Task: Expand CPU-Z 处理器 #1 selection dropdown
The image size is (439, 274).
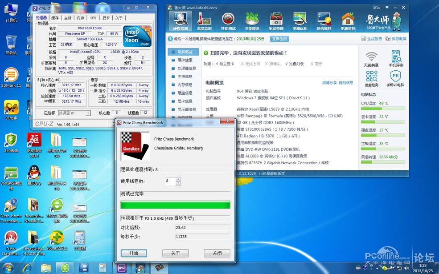Action: (x=88, y=113)
